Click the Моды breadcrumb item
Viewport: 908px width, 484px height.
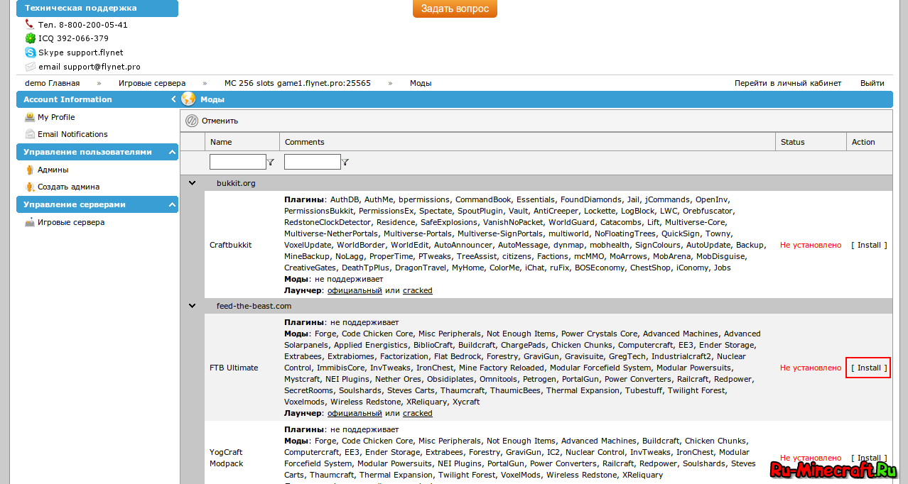(421, 83)
